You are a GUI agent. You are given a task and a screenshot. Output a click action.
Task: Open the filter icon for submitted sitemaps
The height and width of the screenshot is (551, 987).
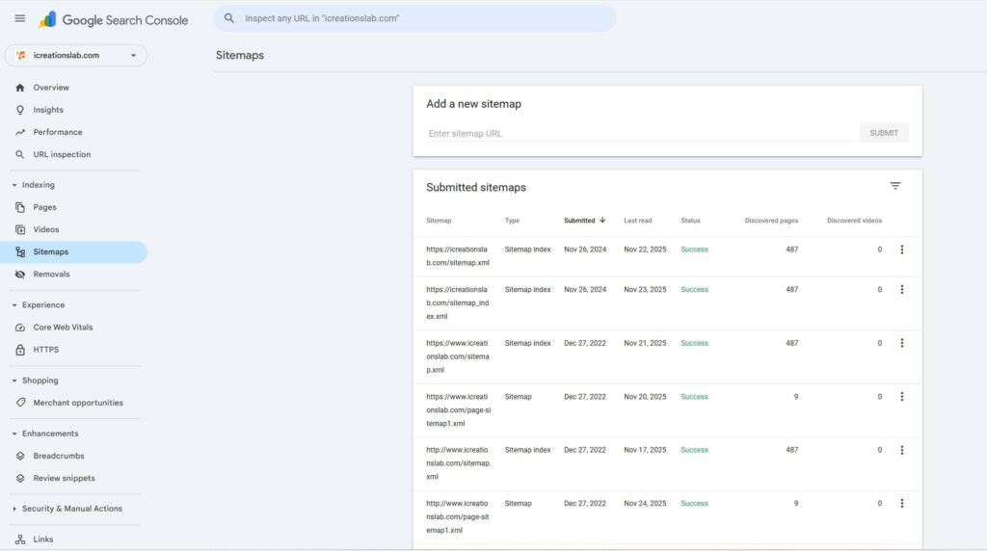tap(895, 186)
